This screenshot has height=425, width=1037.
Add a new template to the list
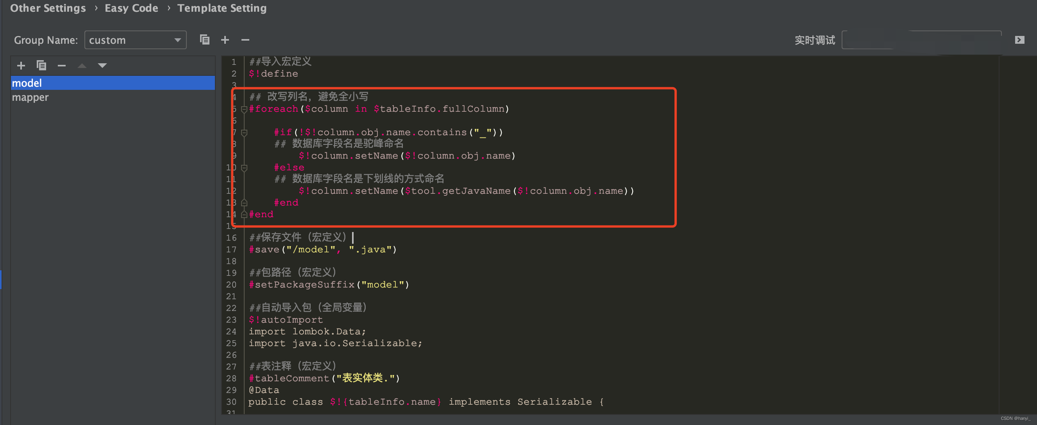(21, 65)
